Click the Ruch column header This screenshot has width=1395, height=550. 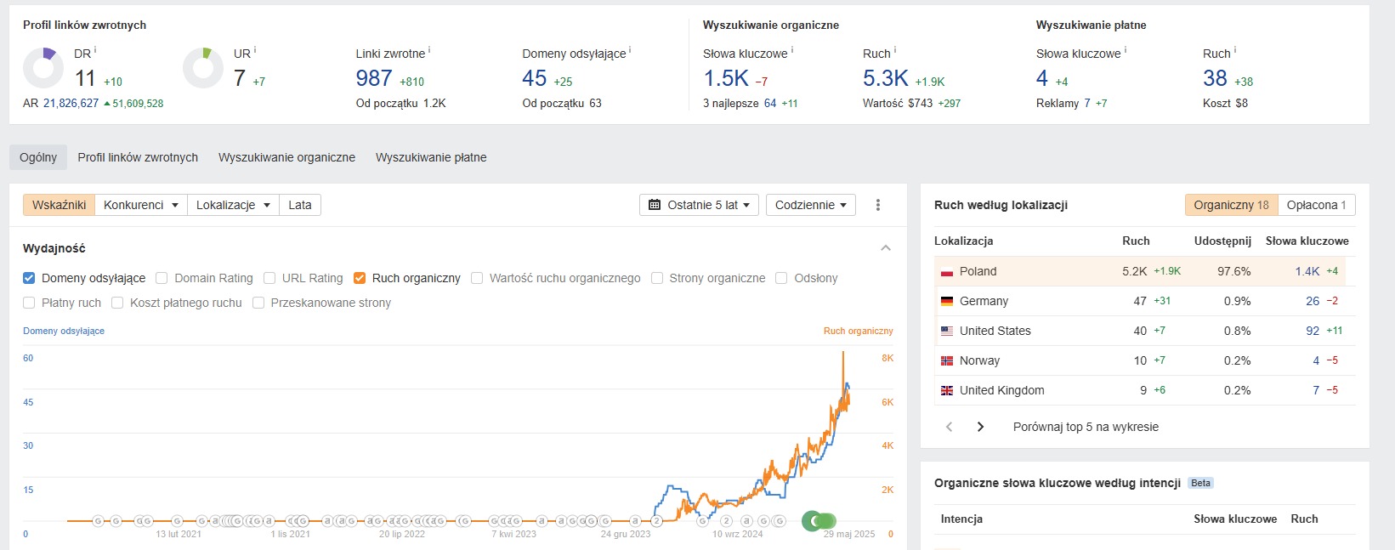1136,241
